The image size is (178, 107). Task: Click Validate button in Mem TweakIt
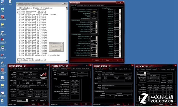[97, 60]
